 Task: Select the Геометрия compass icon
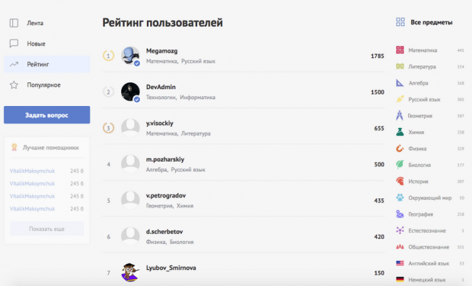[400, 115]
